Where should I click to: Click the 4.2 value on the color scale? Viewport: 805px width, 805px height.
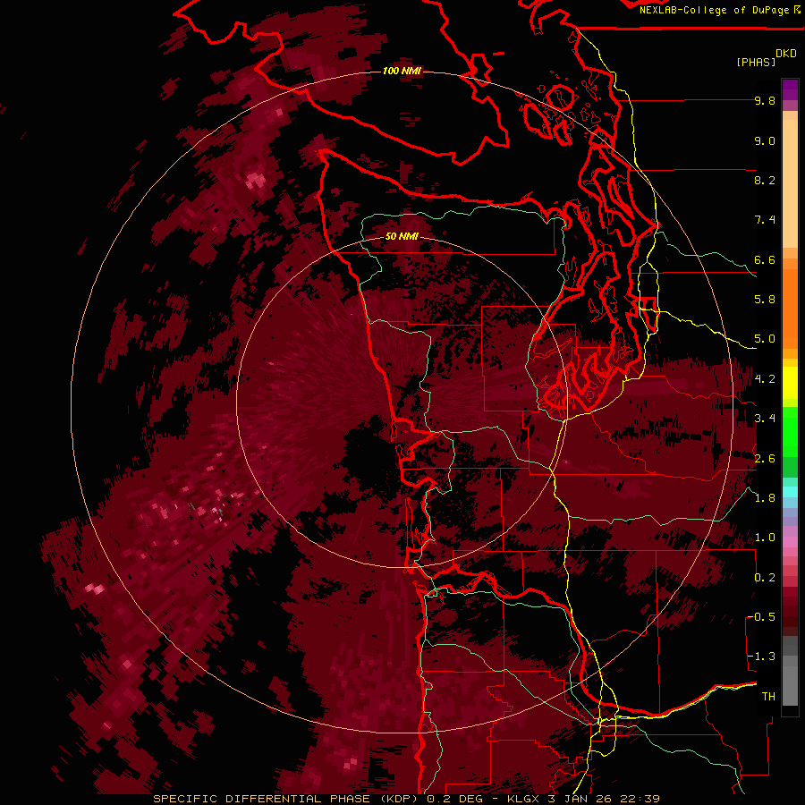pos(765,379)
